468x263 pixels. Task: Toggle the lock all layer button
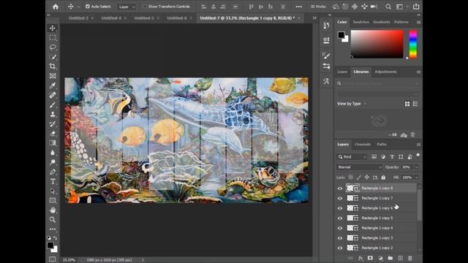(383, 178)
